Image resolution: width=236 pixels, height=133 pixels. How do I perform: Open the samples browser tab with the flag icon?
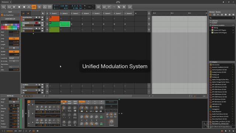pyautogui.click(x=218, y=15)
